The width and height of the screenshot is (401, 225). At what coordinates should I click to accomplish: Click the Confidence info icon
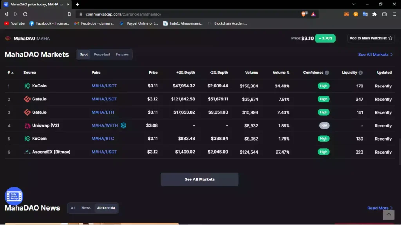point(327,73)
